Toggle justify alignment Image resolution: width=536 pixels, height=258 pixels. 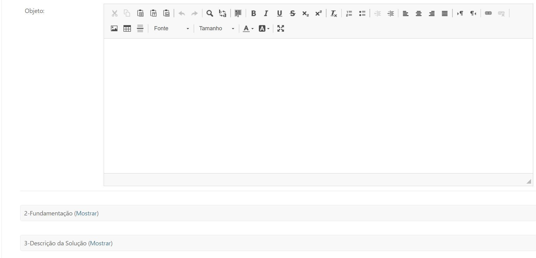[x=445, y=13]
